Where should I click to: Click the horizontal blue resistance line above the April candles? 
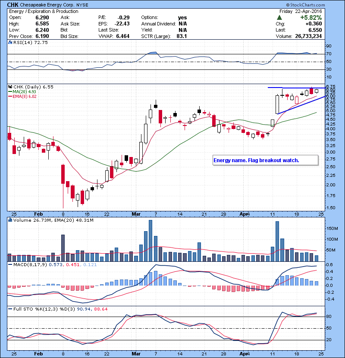click(296, 88)
